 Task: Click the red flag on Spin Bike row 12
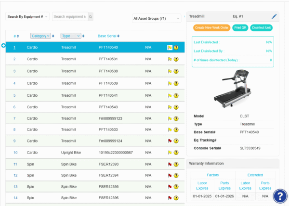point(170,176)
